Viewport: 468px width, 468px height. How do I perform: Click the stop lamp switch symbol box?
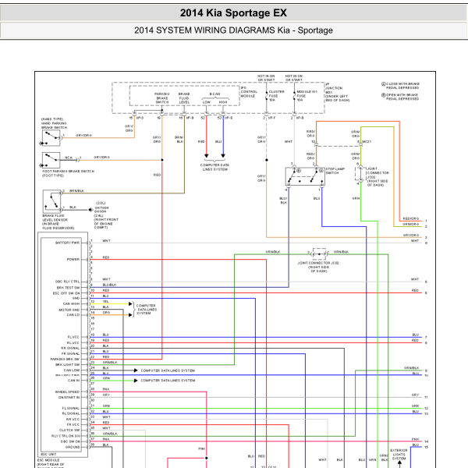click(305, 176)
